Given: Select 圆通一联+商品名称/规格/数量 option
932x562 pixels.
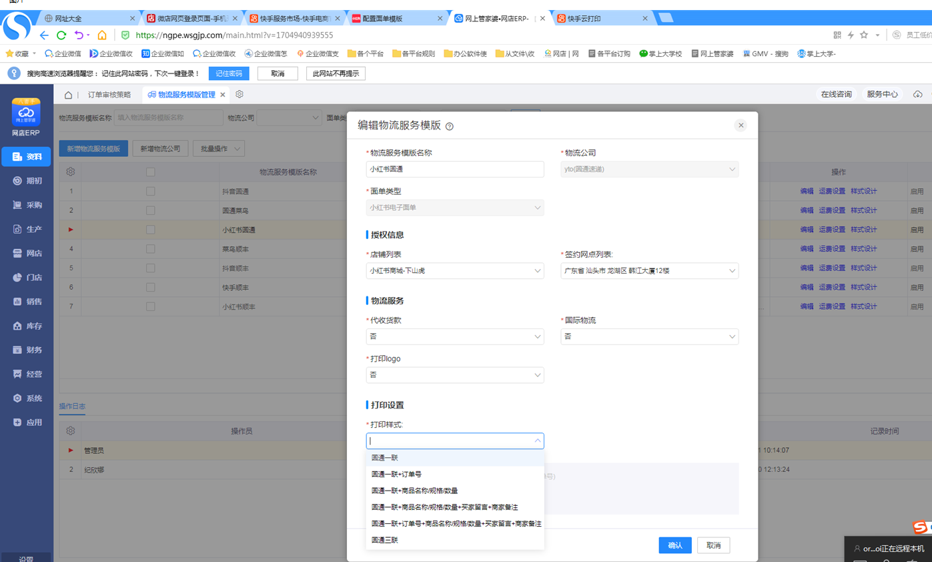Looking at the screenshot, I should click(455, 491).
